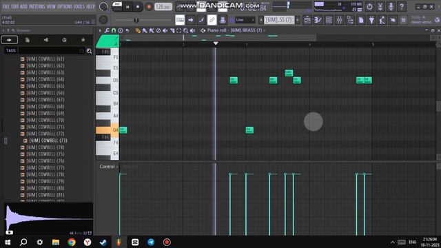Screen dimensions: 441x248
Task: Open the Piano roll view button in toolbar
Action: click(318, 20)
